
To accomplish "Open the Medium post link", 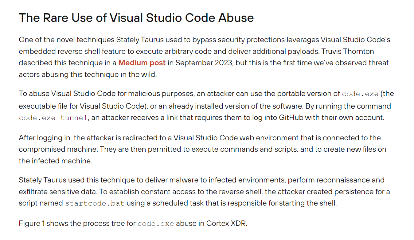I will click(142, 63).
